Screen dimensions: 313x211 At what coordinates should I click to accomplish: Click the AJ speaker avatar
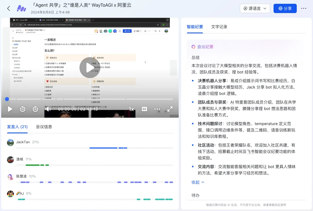tap(10, 194)
